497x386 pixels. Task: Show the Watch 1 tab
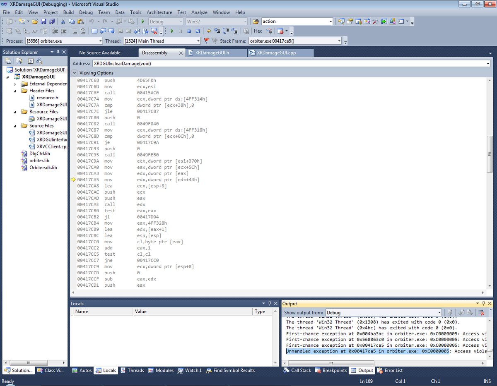pyautogui.click(x=189, y=370)
